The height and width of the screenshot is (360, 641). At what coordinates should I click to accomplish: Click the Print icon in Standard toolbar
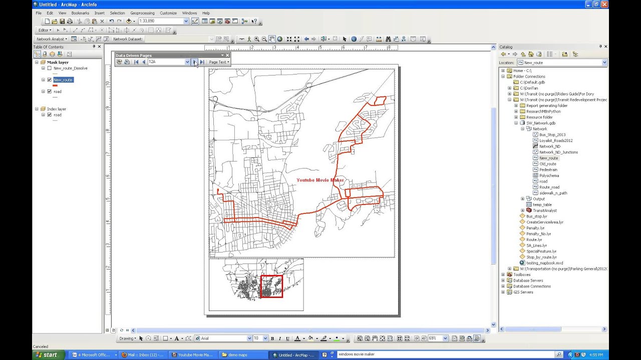point(70,21)
